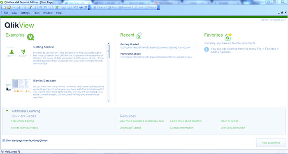
Task: Click the Lock selections toolbar button
Action: tap(139, 7)
